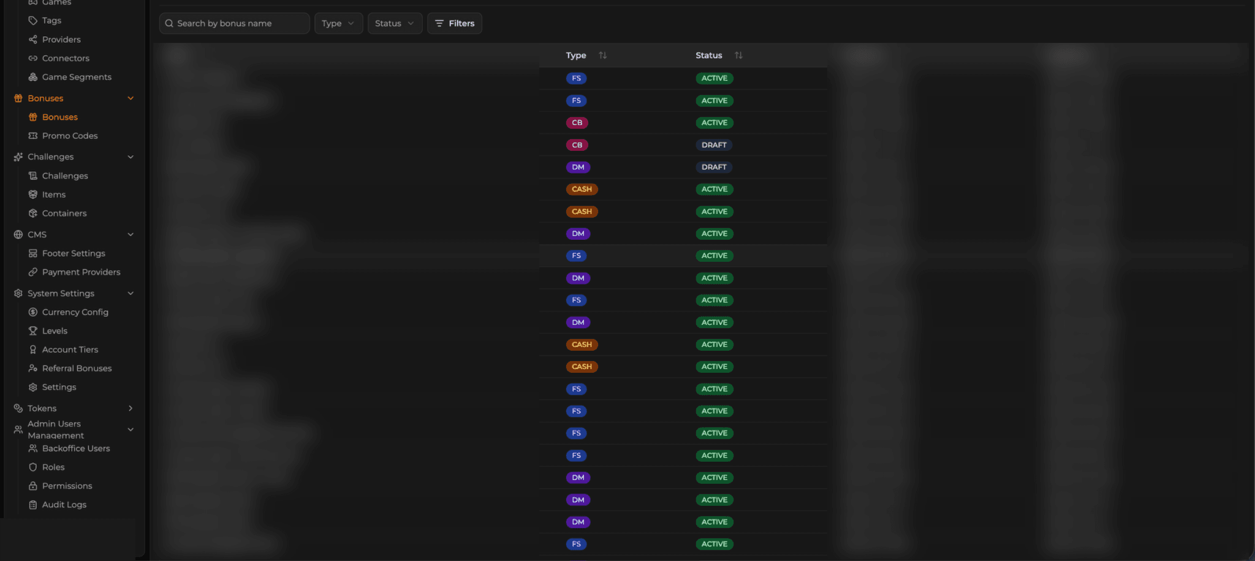Open the Status filter dropdown
The width and height of the screenshot is (1255, 561).
[x=395, y=23]
